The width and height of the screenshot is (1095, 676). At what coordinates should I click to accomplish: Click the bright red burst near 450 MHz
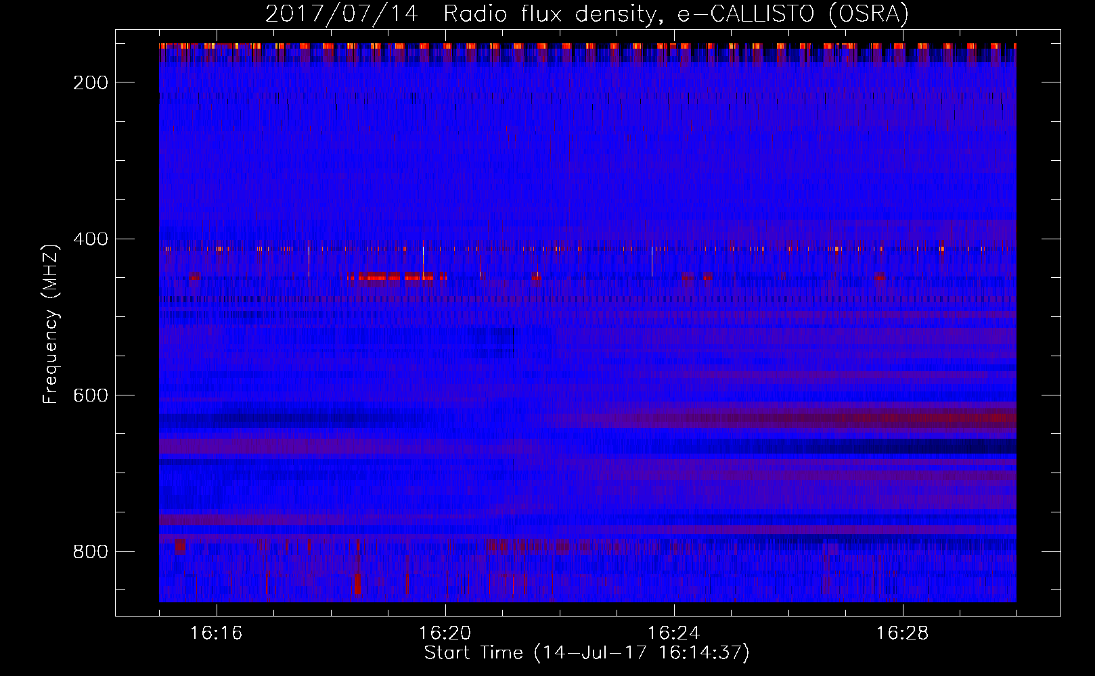[397, 276]
